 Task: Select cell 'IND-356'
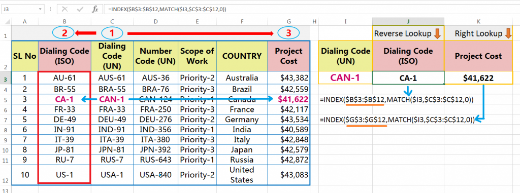coord(156,130)
